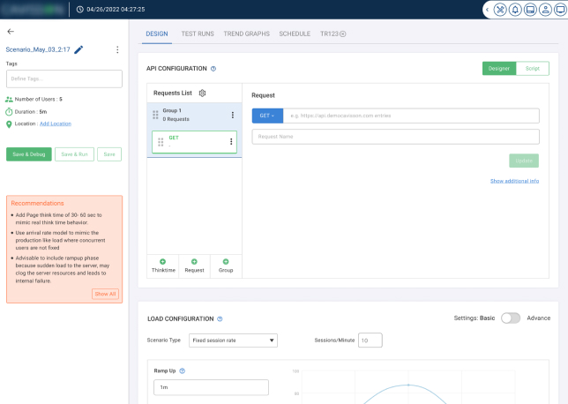Open Group 1 options menu
This screenshot has height=404, width=568.
(x=233, y=115)
